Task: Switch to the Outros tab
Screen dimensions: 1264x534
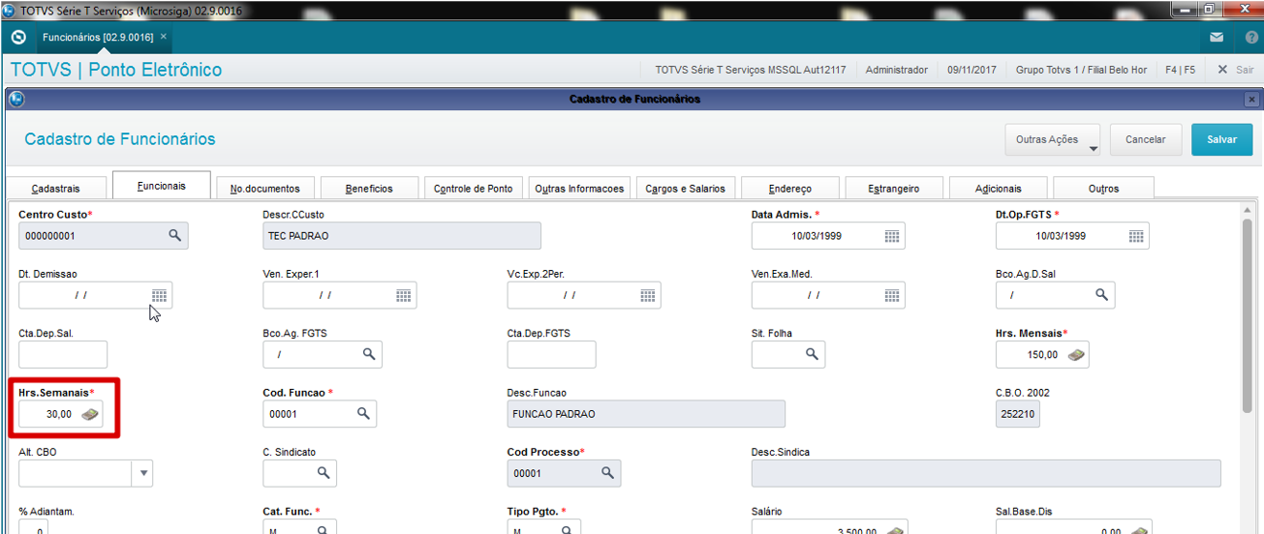Action: [x=1103, y=189]
